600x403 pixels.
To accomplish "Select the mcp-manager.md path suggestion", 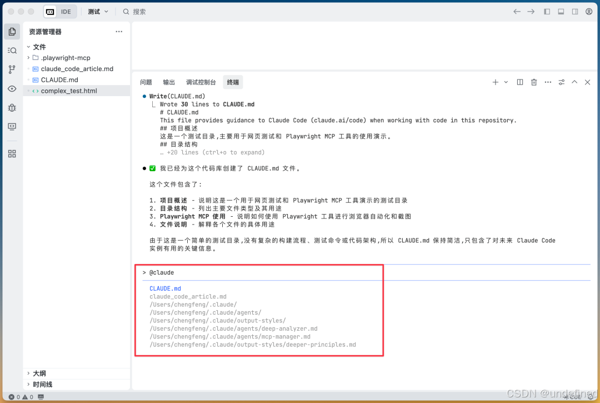I will pyautogui.click(x=230, y=337).
